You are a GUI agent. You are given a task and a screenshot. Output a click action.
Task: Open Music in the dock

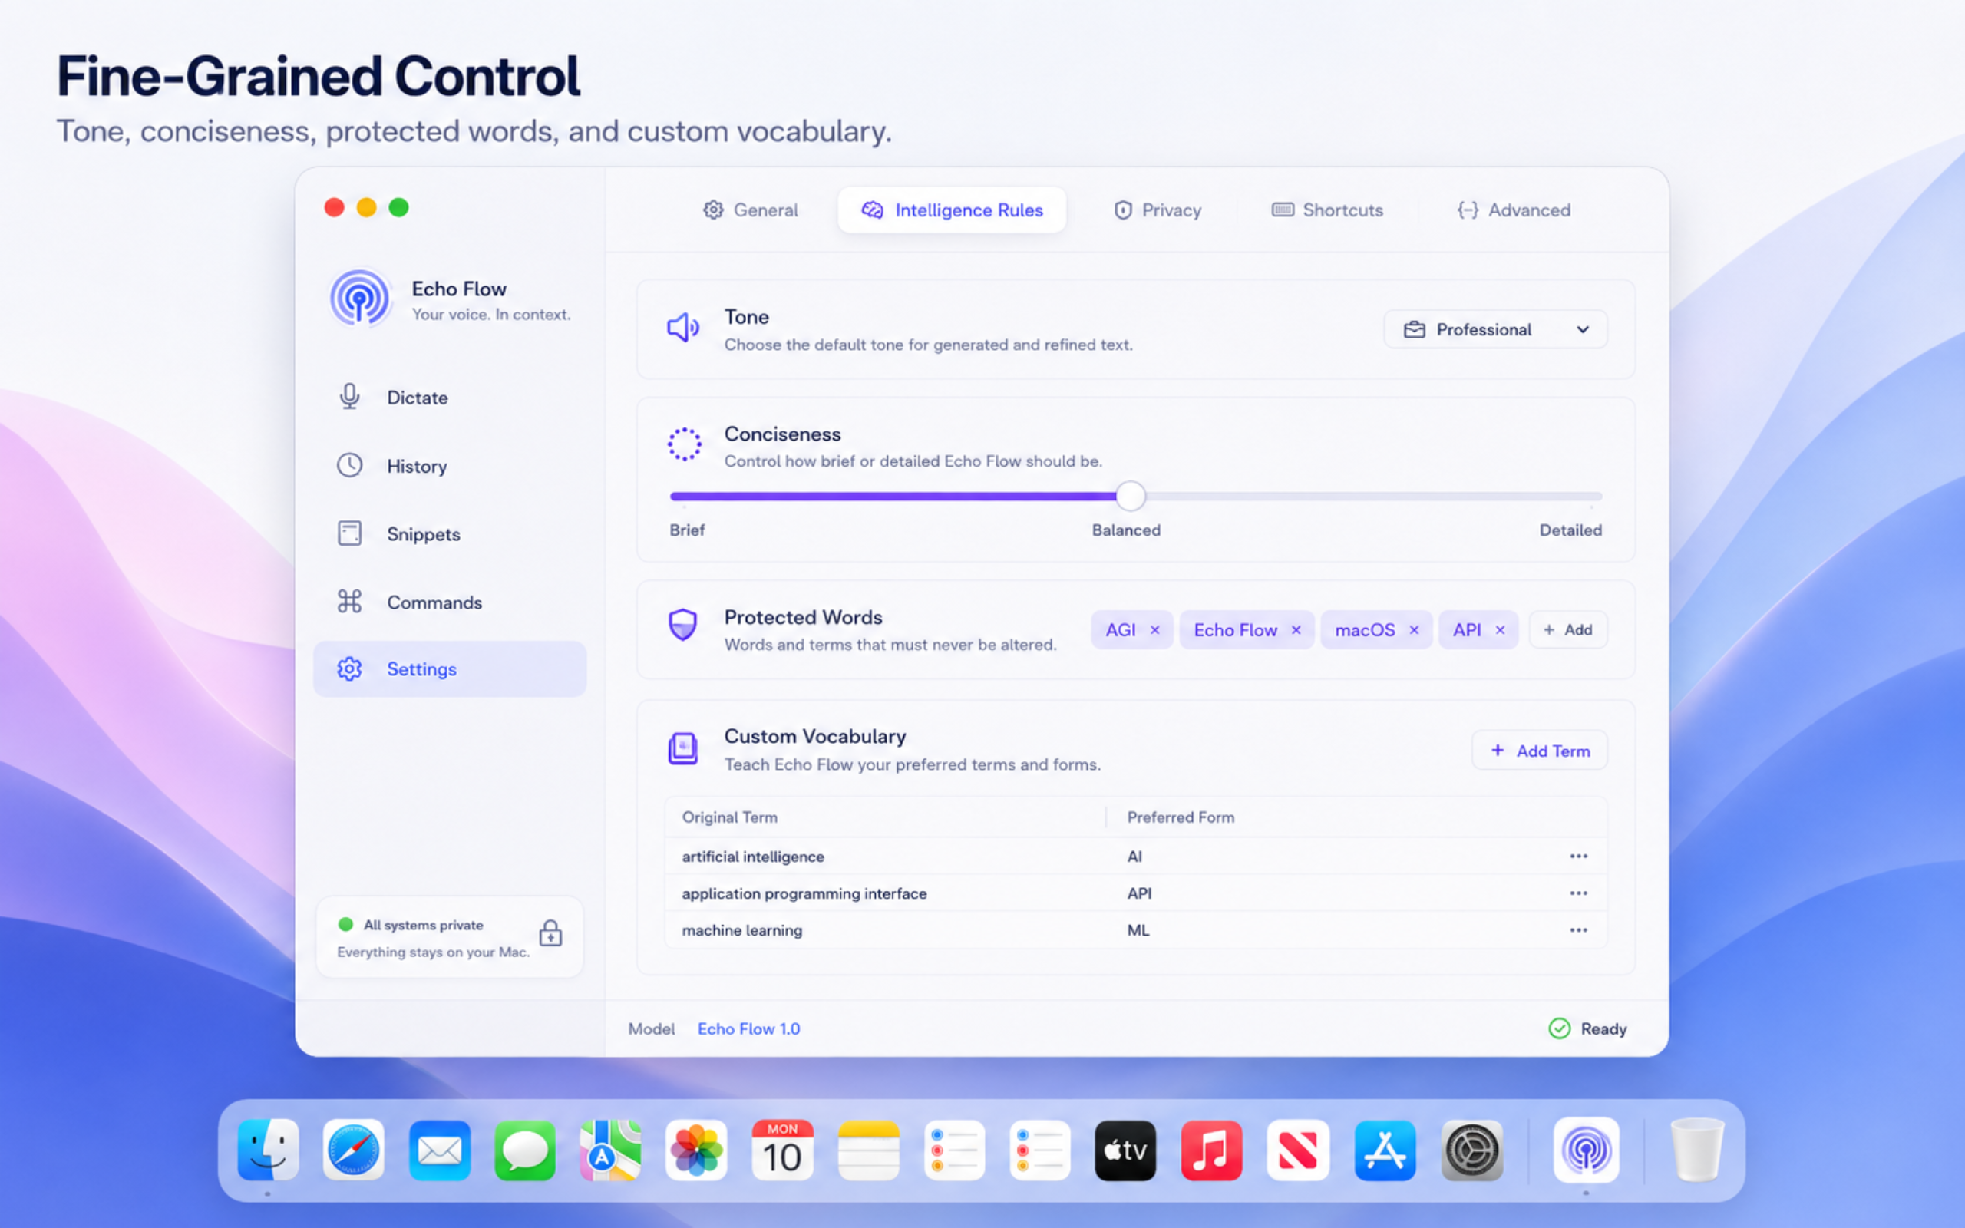[1210, 1150]
